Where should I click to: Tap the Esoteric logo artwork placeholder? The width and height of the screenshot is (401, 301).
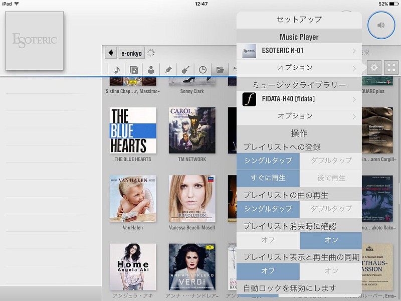click(34, 41)
